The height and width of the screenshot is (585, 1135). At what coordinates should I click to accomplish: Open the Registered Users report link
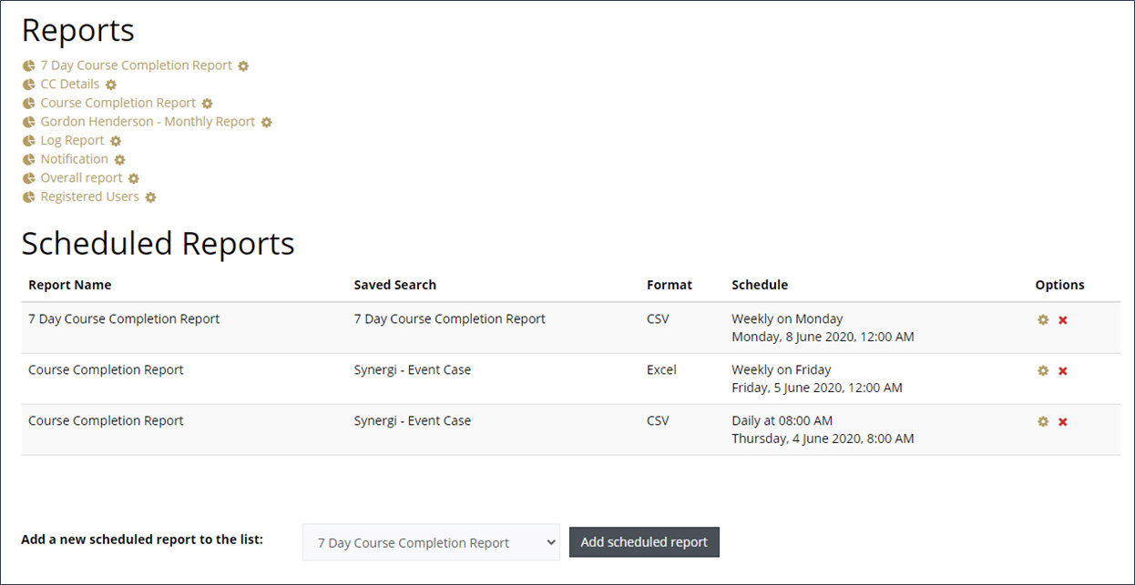[x=89, y=197]
